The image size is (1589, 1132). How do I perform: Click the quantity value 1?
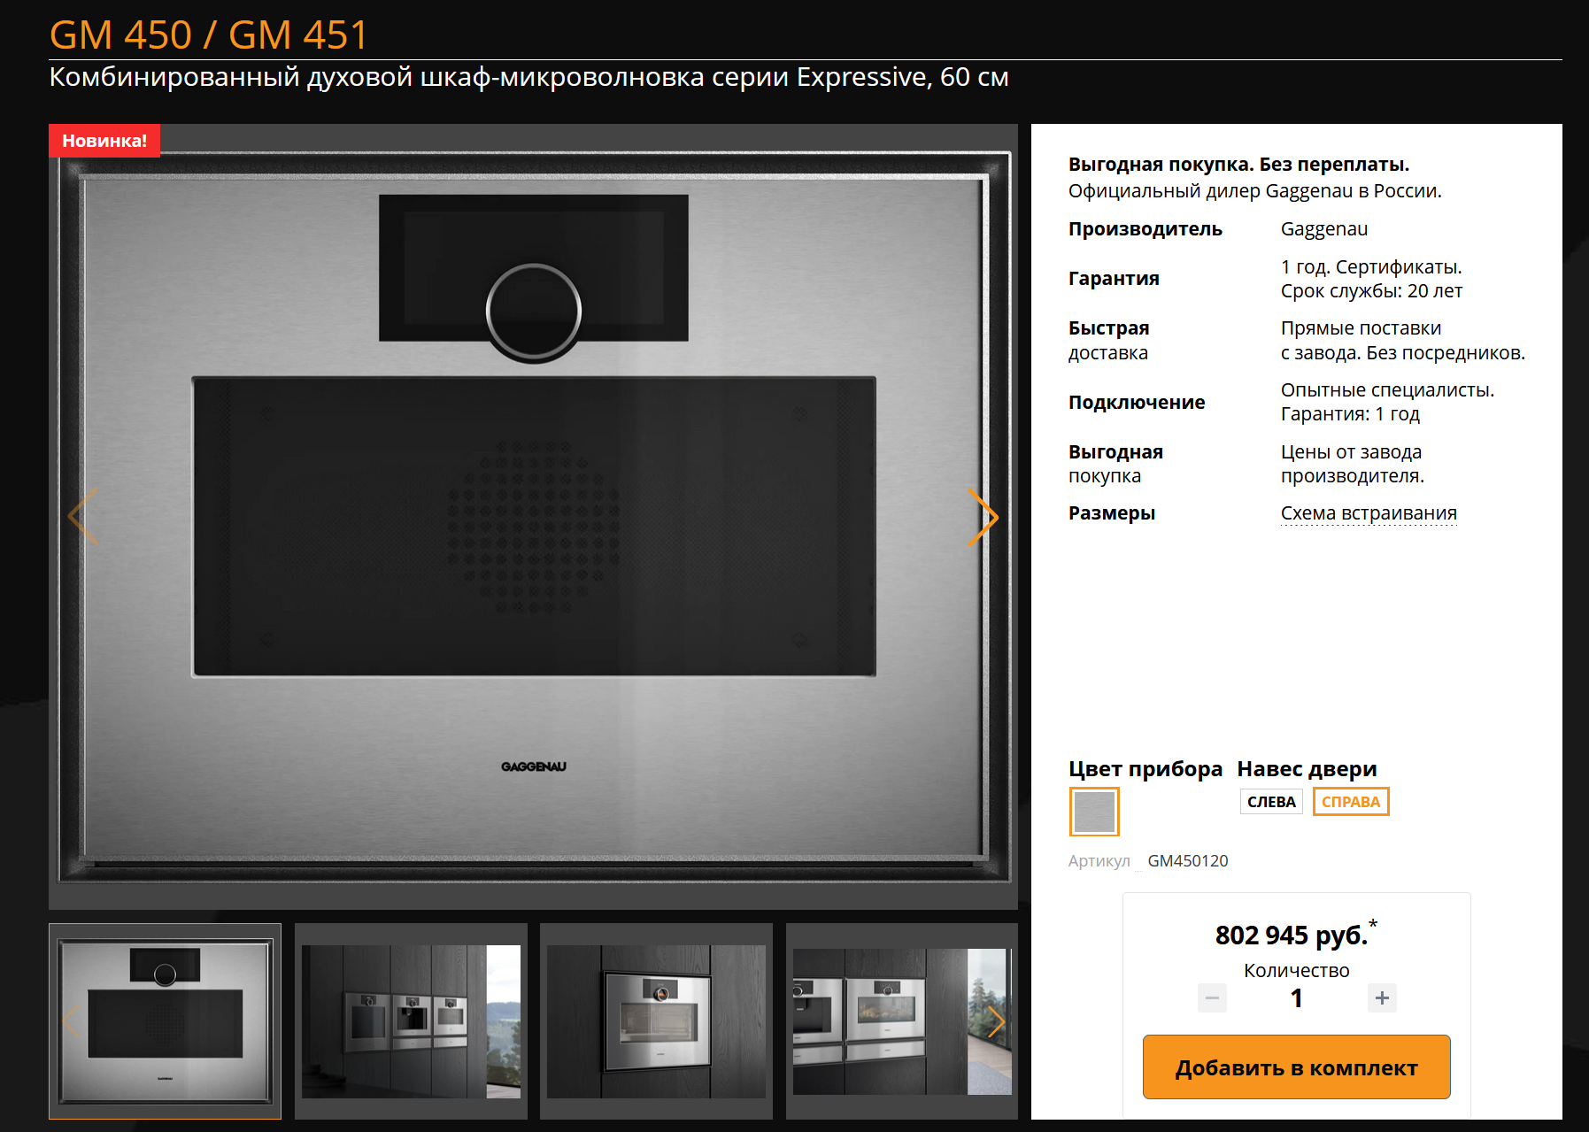(1296, 998)
